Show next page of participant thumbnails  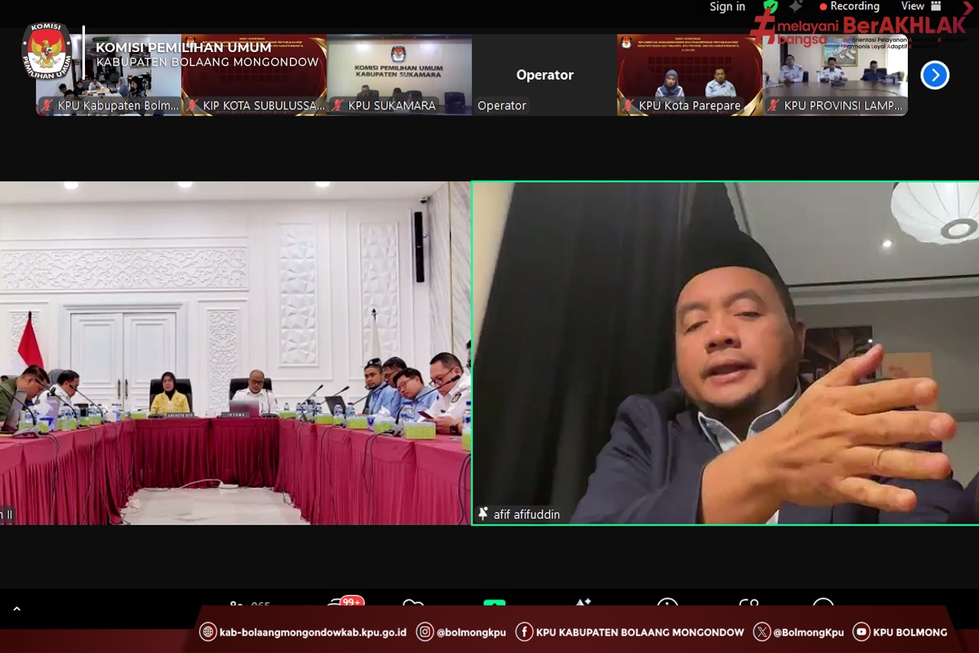coord(935,75)
